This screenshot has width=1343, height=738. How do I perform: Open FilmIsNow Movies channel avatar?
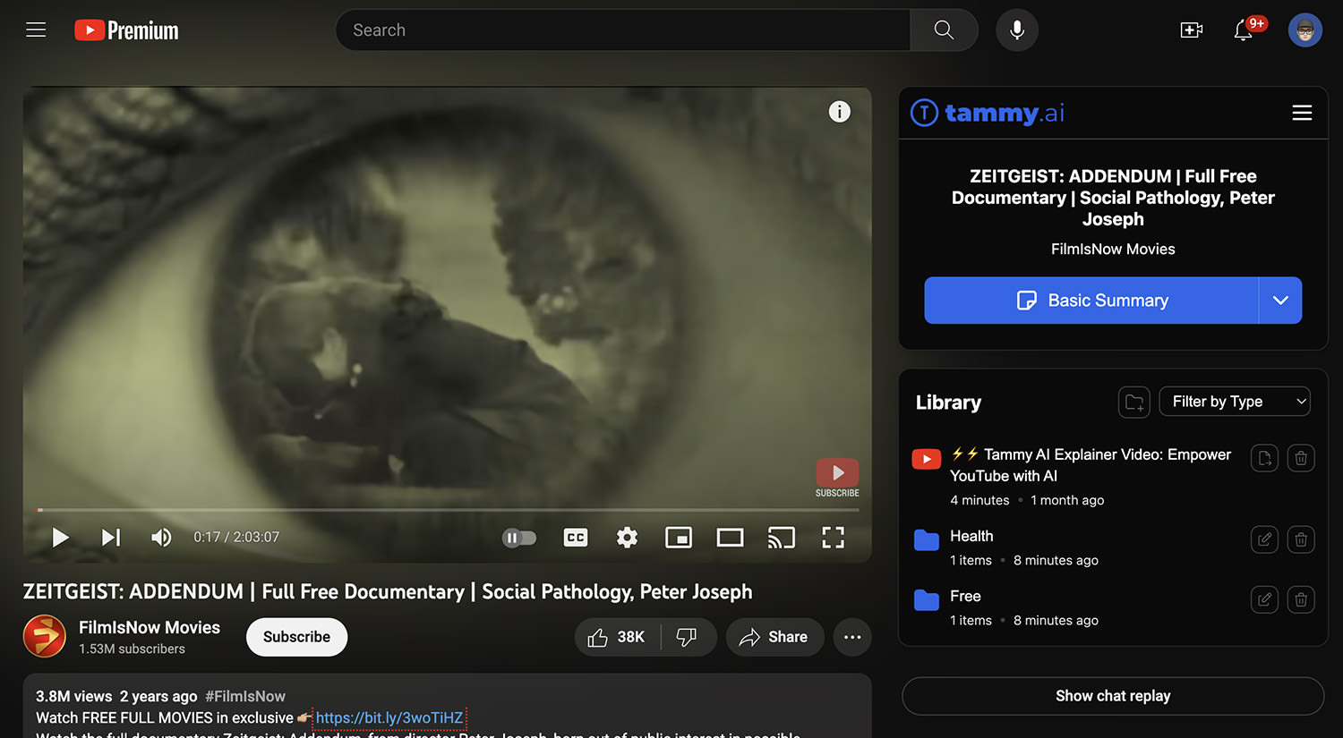tap(45, 637)
